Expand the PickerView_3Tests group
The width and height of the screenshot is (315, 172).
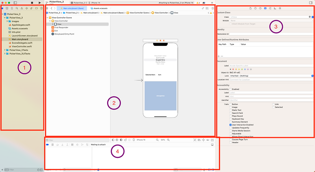[5, 50]
